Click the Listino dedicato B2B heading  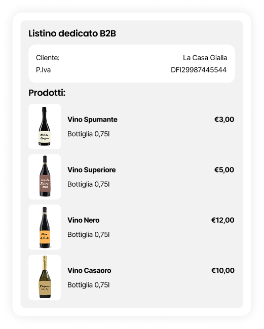click(x=72, y=33)
